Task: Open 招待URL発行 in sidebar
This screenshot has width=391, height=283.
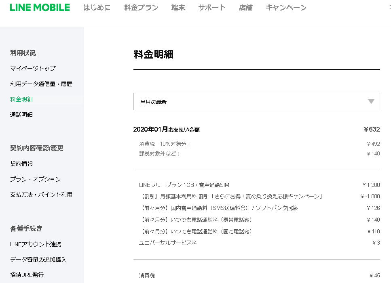Action: [x=27, y=275]
